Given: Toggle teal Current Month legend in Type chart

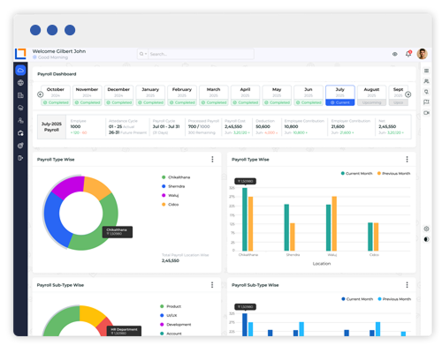Looking at the screenshot, I should point(356,173).
